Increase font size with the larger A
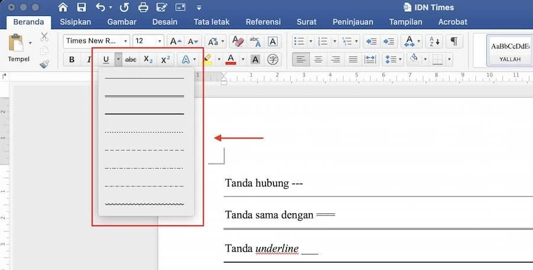Image resolution: width=533 pixels, height=270 pixels. tap(175, 41)
